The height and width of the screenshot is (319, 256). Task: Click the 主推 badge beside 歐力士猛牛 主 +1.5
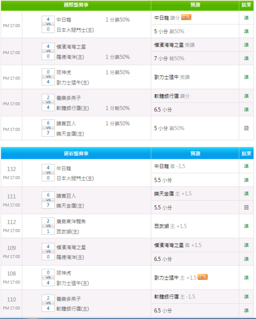point(202,277)
